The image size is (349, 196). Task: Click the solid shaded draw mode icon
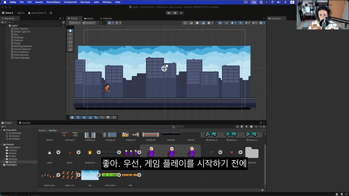[x=197, y=23]
